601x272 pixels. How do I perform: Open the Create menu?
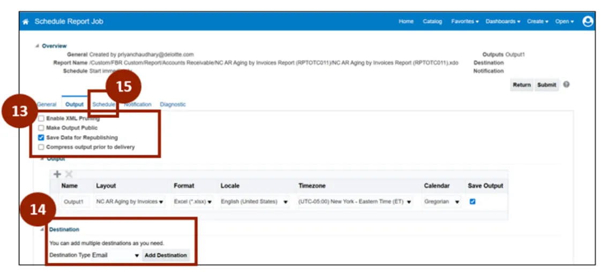(x=538, y=21)
